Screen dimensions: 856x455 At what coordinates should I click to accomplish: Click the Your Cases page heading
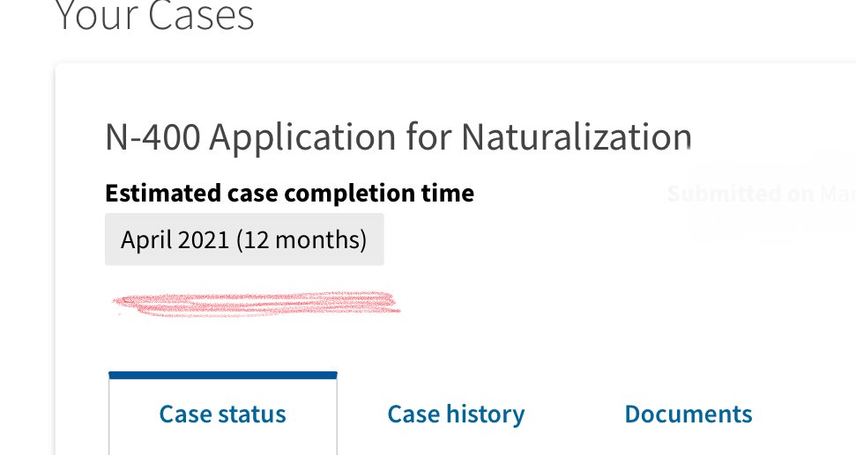tap(154, 16)
